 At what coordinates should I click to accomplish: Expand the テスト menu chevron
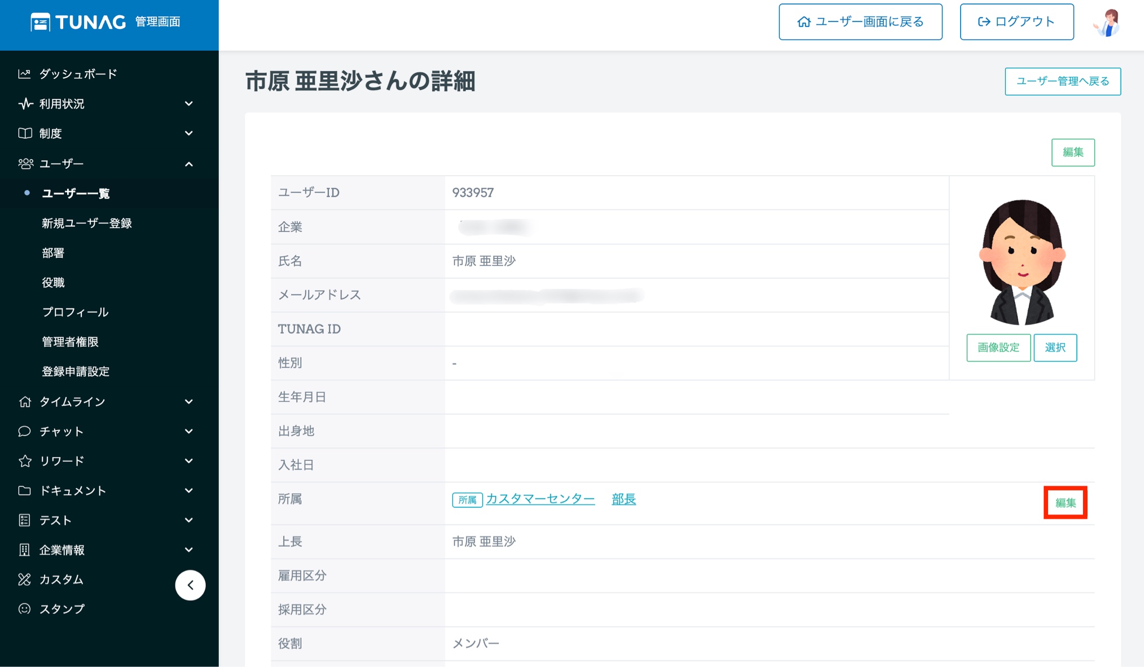[189, 520]
